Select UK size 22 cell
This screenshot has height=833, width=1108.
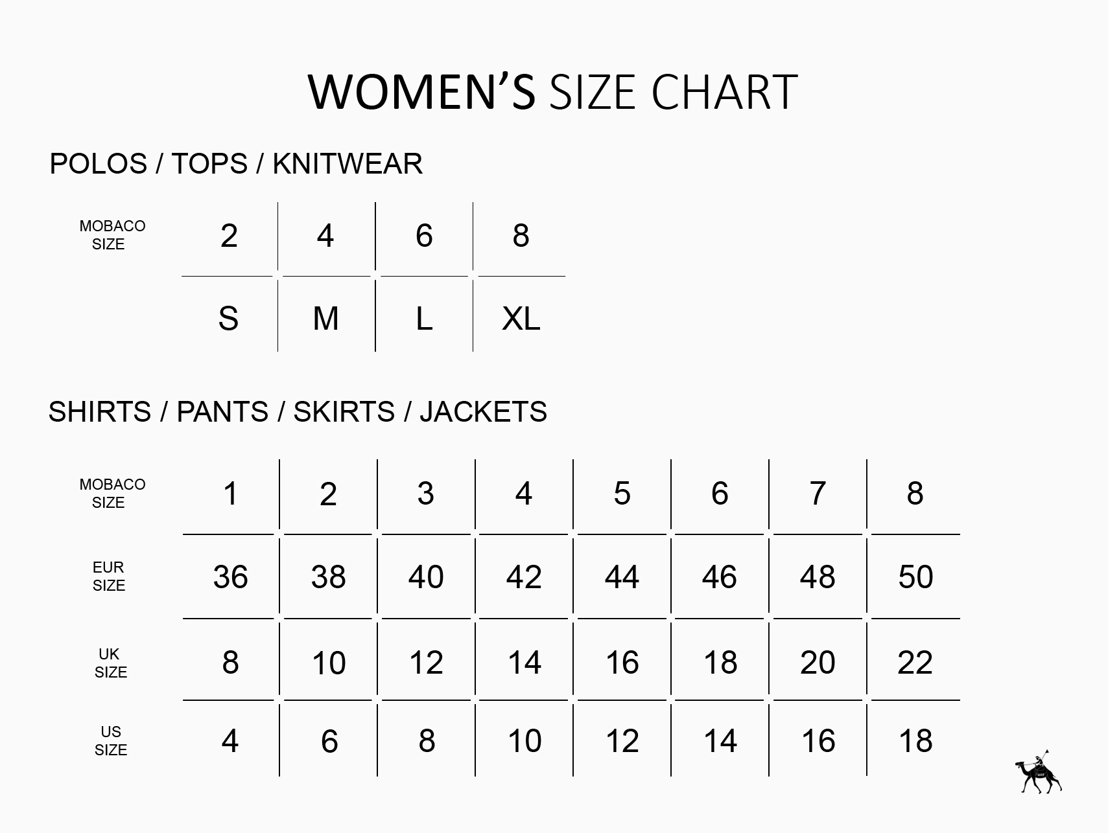[915, 663]
